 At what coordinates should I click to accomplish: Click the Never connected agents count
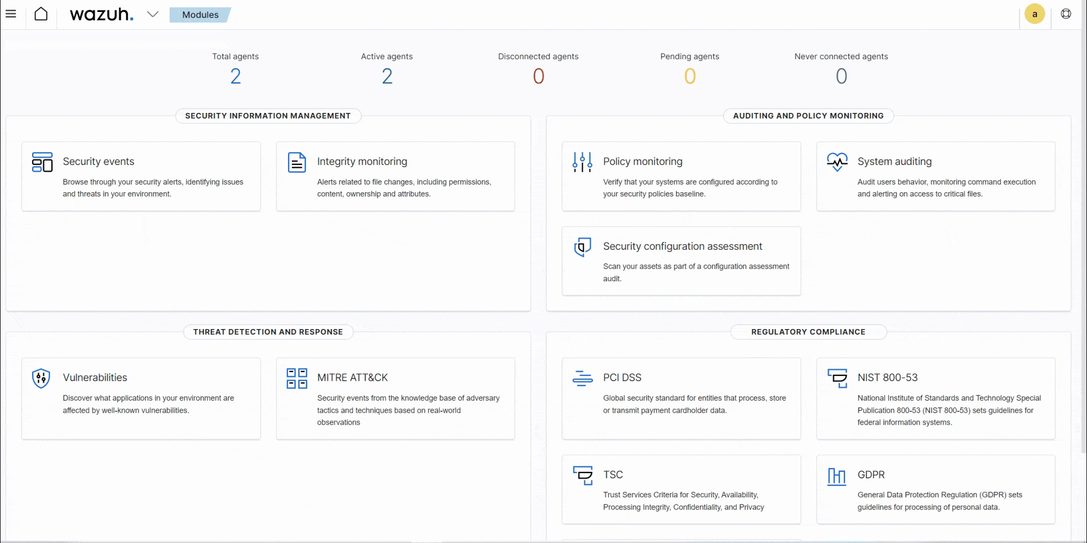841,76
